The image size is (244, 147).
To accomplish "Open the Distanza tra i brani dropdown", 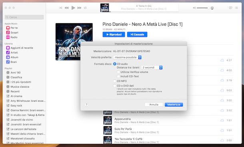I will tap(152, 68).
